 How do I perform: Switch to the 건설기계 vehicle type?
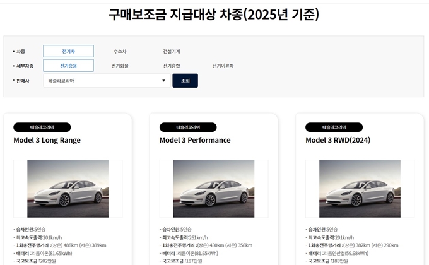[x=171, y=51]
